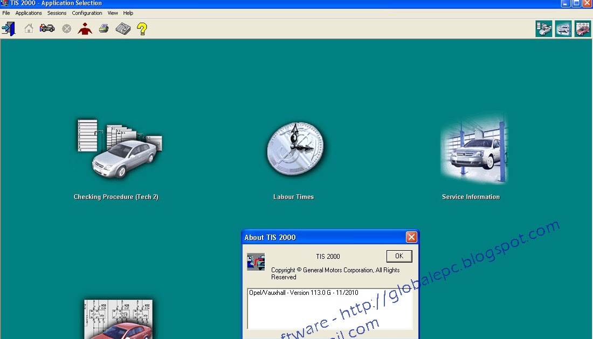Image resolution: width=593 pixels, height=339 pixels.
Task: Open the Help menu
Action: click(128, 13)
